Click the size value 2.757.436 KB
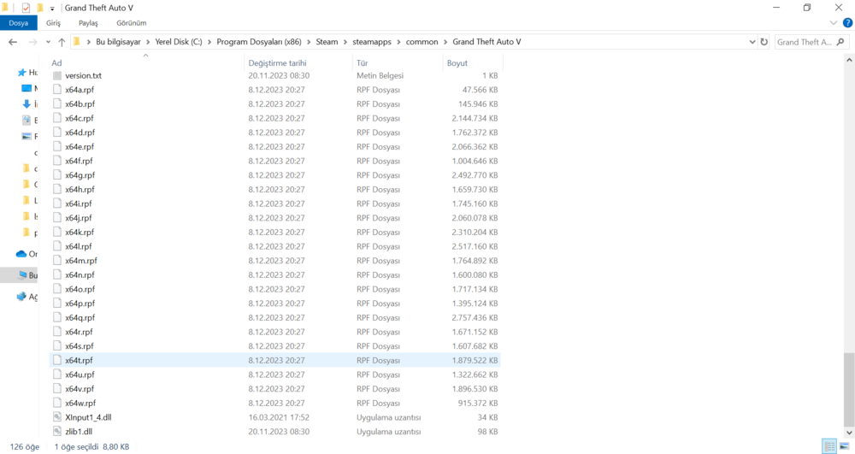Image resolution: width=855 pixels, height=454 pixels. (x=475, y=317)
